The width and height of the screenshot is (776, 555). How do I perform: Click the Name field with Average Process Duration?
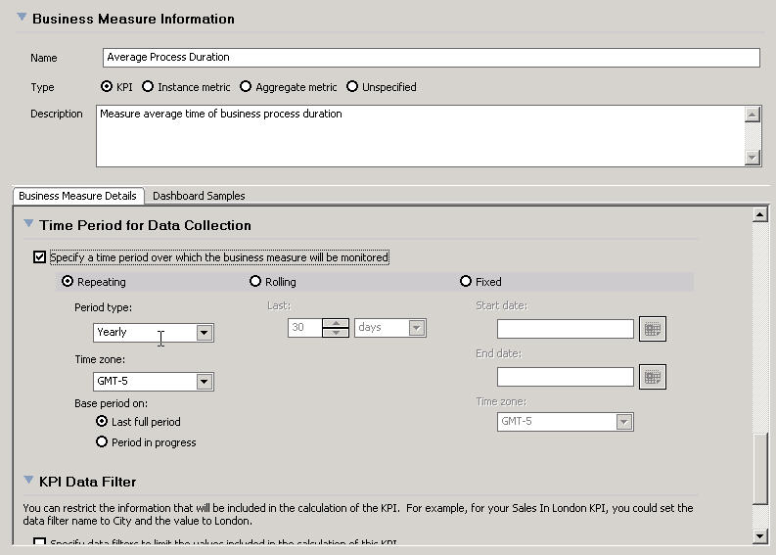point(431,58)
